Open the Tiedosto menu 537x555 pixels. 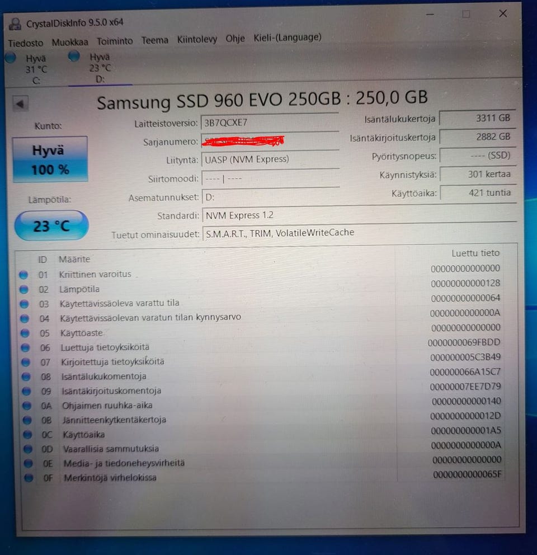tap(26, 43)
